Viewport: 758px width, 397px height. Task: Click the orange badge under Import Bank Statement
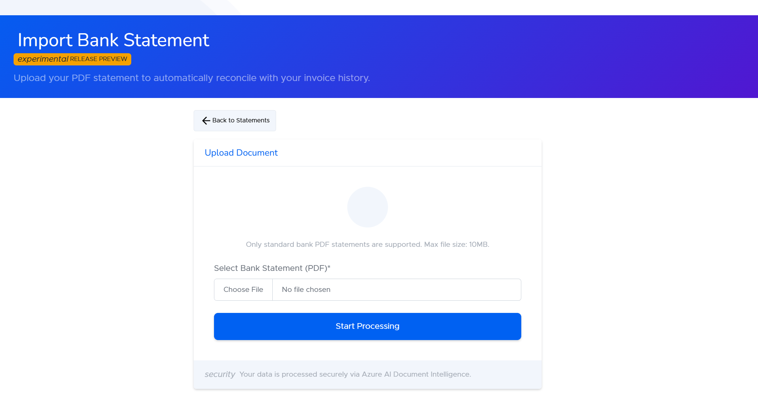pyautogui.click(x=72, y=59)
